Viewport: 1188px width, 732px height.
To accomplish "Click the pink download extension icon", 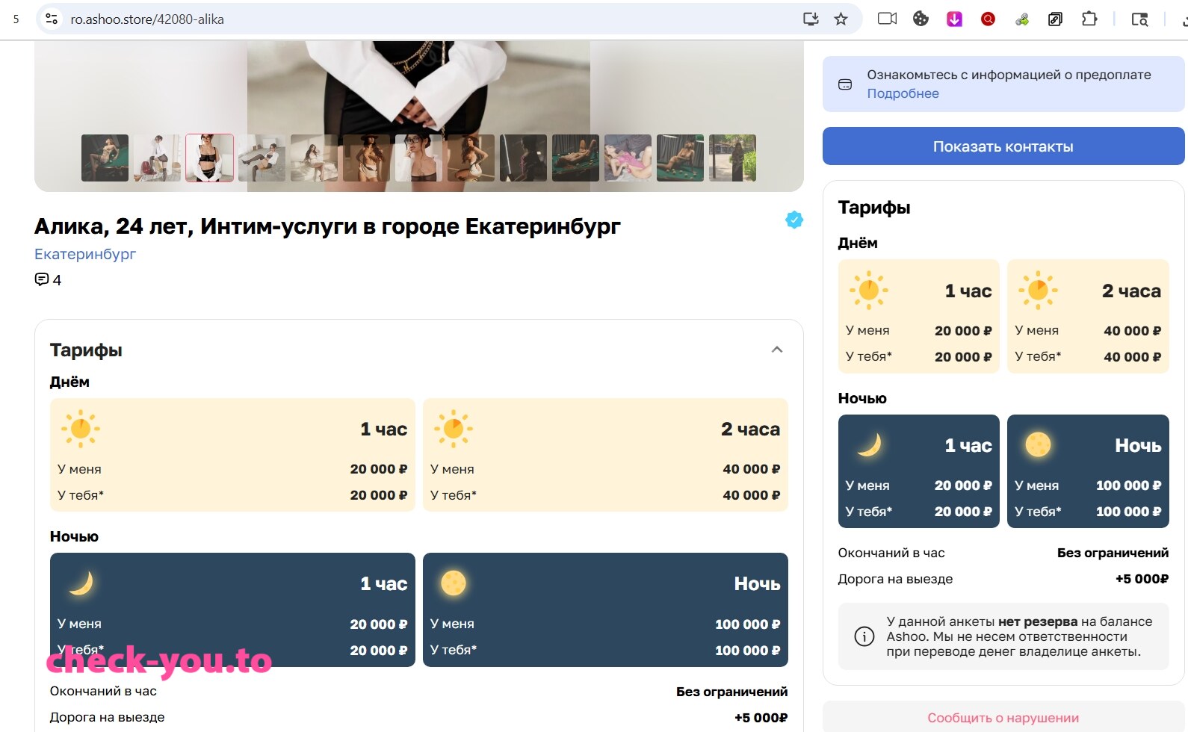I will point(954,19).
